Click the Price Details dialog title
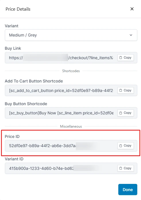This screenshot has height=200, width=141. (18, 9)
